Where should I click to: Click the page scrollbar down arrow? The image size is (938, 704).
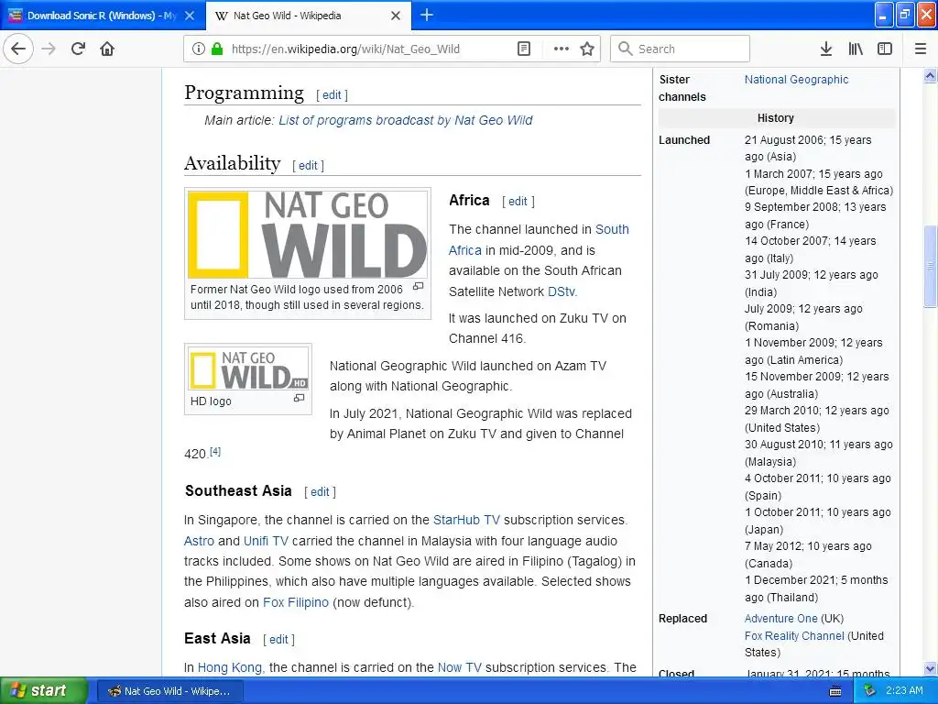(x=930, y=668)
